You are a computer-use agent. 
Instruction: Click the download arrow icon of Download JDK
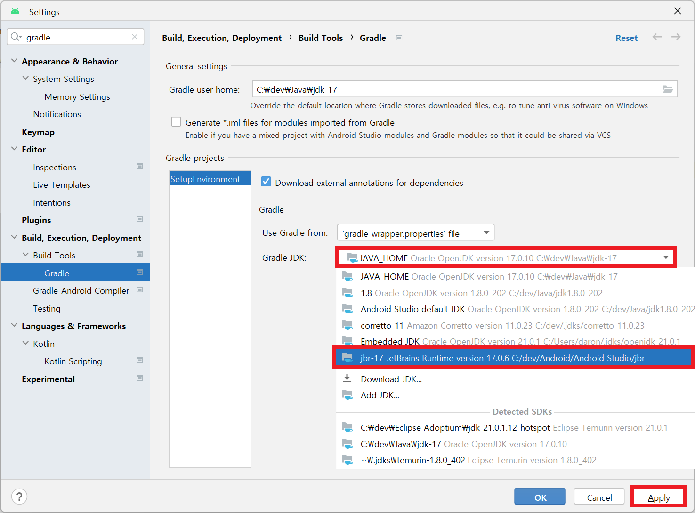tap(347, 378)
